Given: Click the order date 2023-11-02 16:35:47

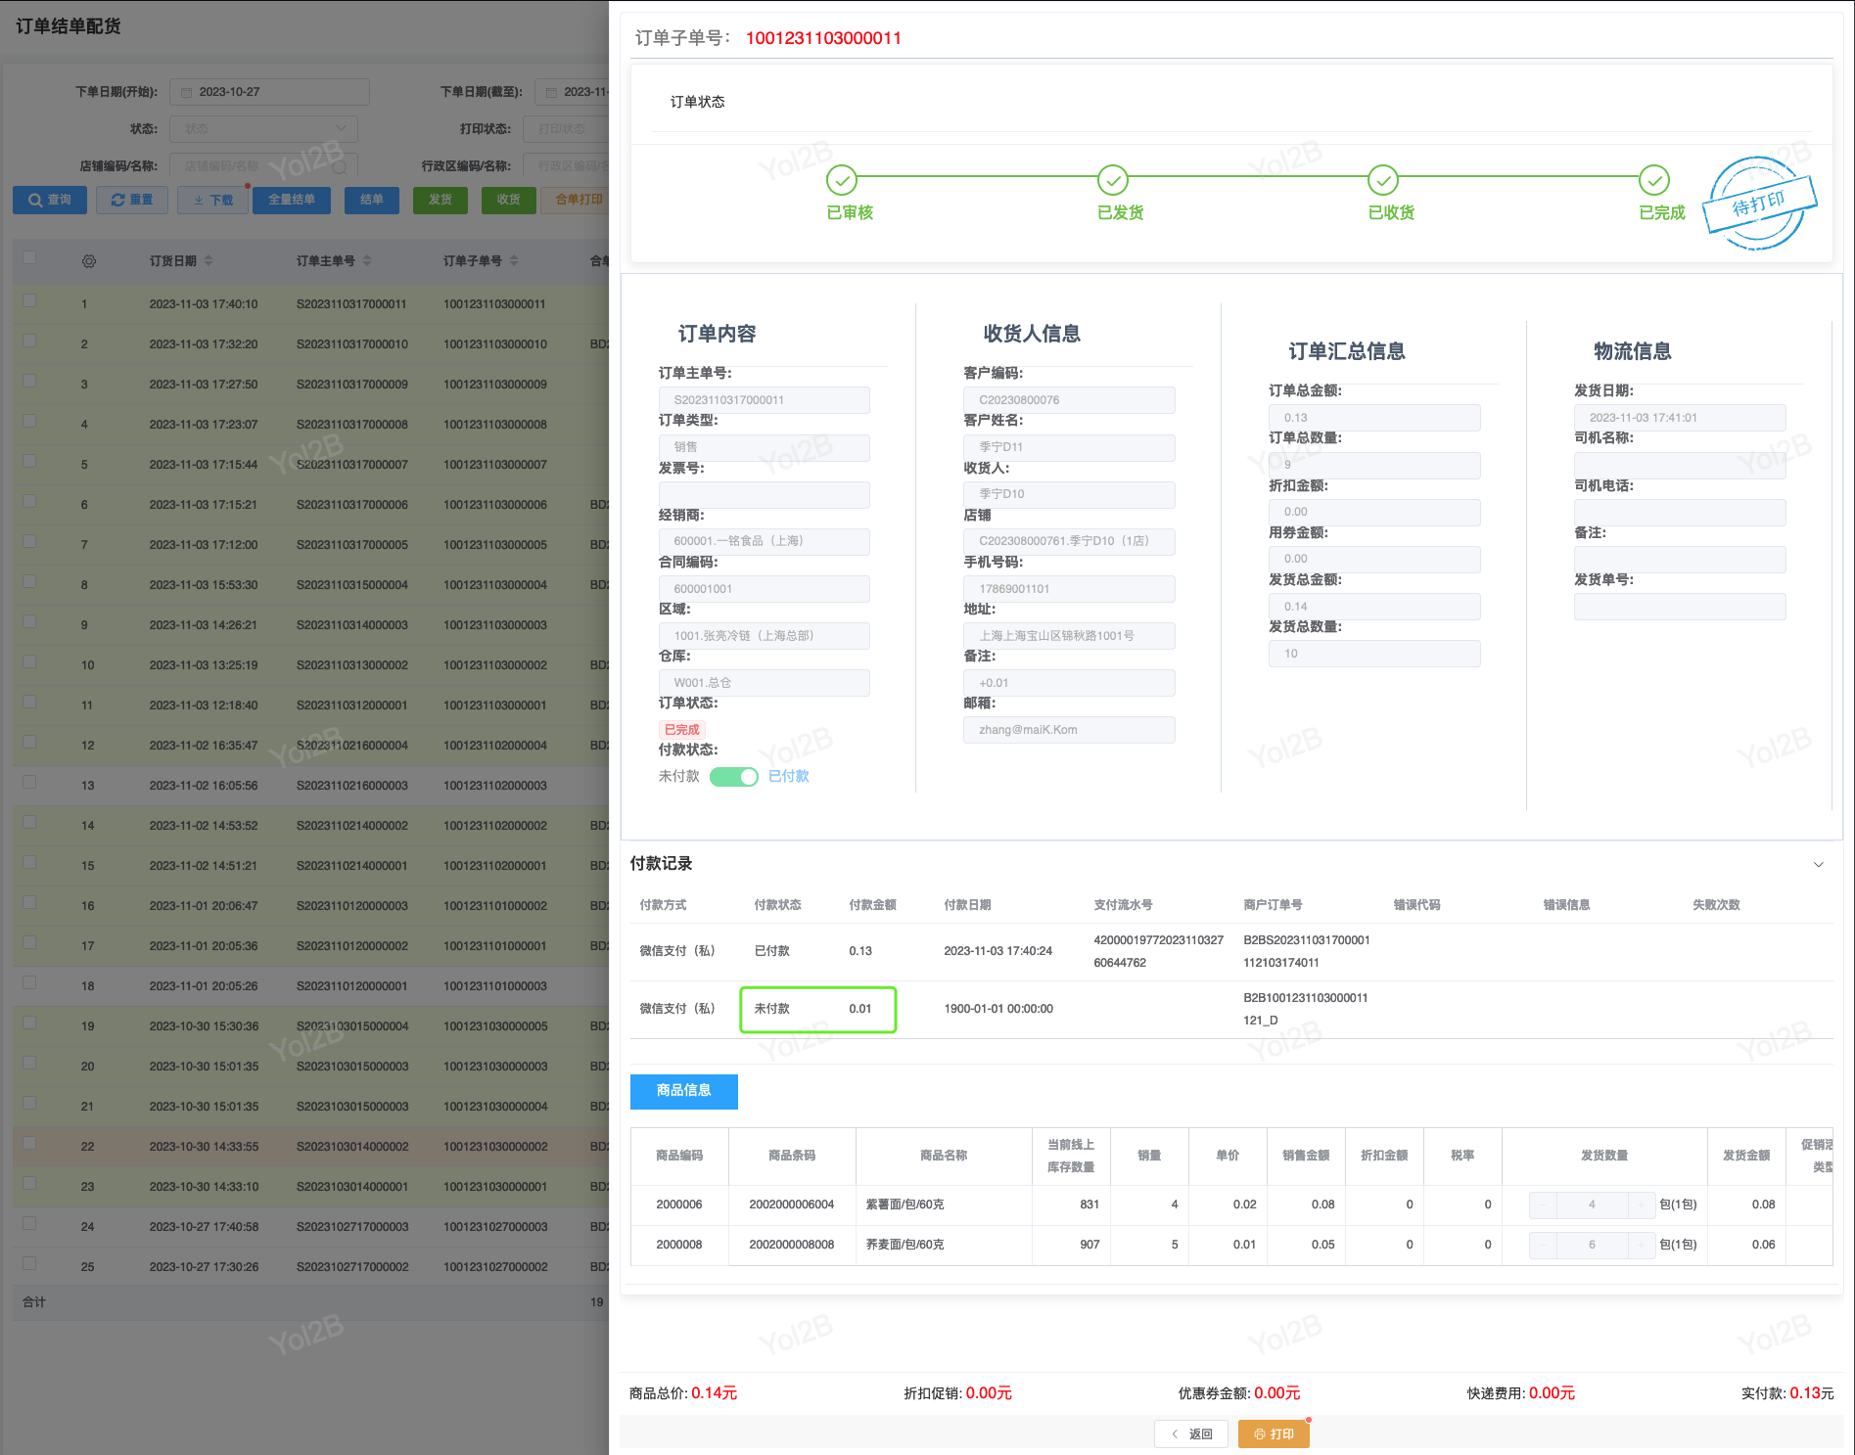Looking at the screenshot, I should click(x=204, y=746).
